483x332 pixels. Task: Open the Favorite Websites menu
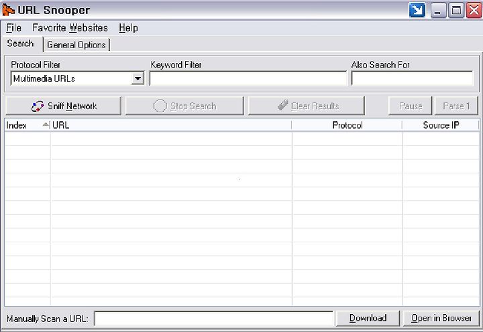tap(70, 28)
